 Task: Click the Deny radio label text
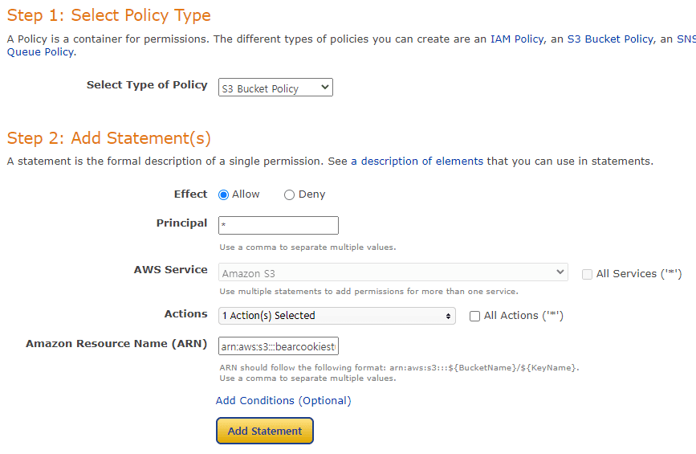[311, 194]
